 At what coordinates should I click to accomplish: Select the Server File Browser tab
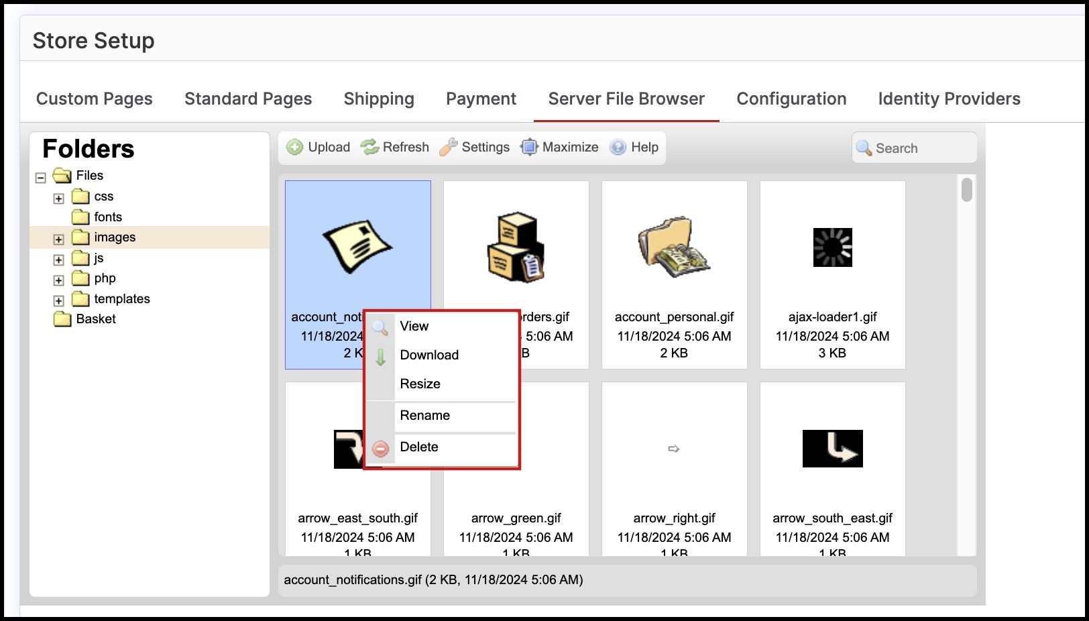(x=626, y=99)
